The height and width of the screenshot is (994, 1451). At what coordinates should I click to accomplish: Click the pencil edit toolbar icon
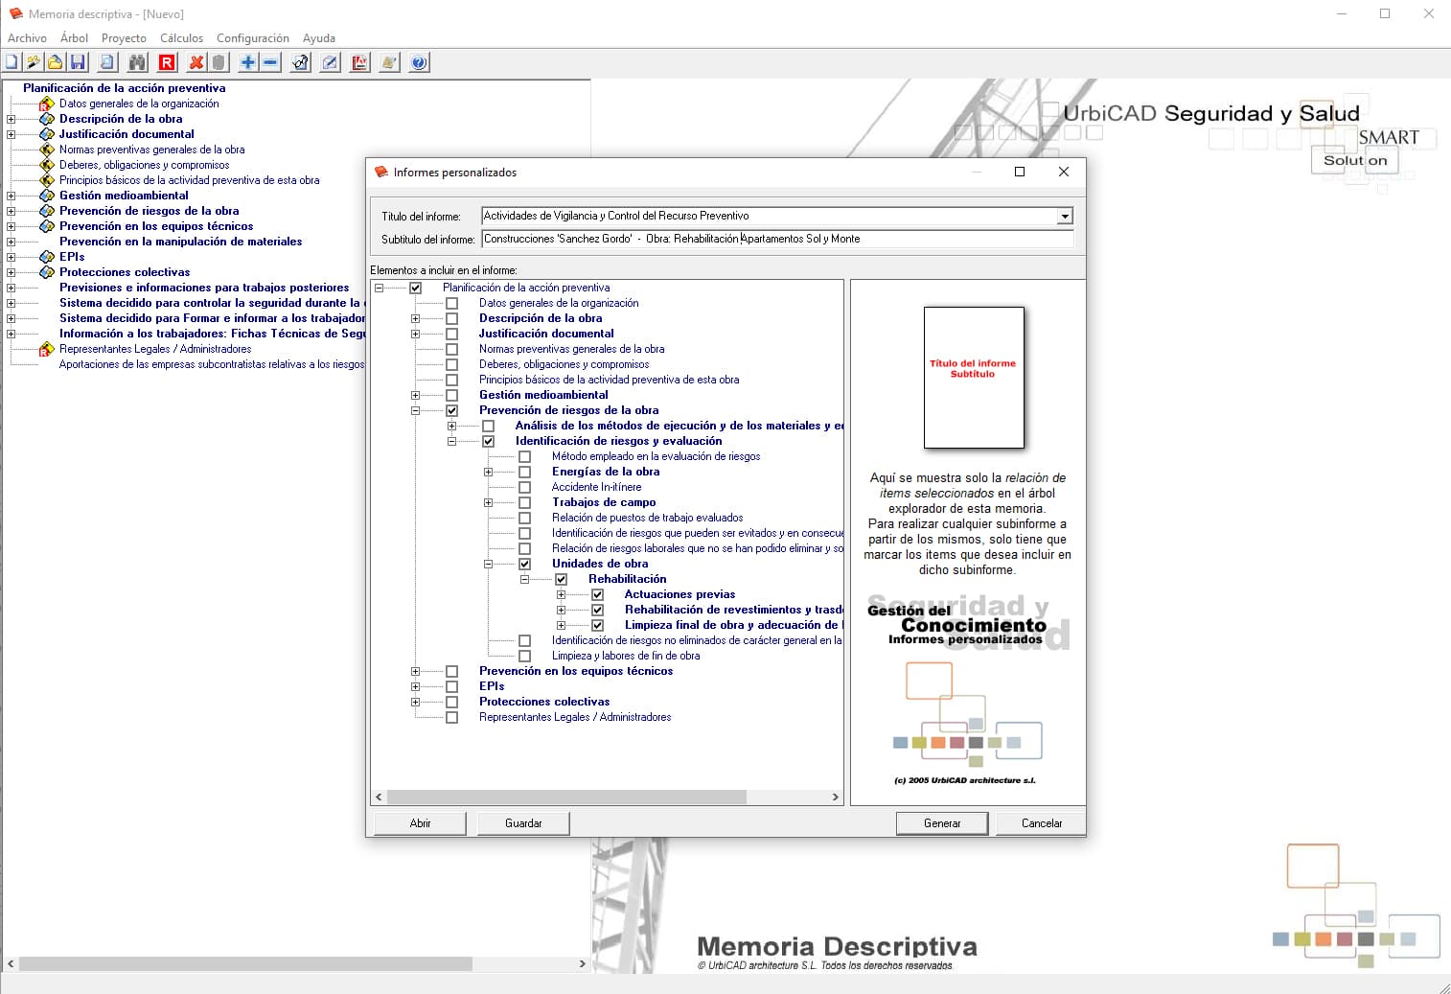[x=331, y=62]
